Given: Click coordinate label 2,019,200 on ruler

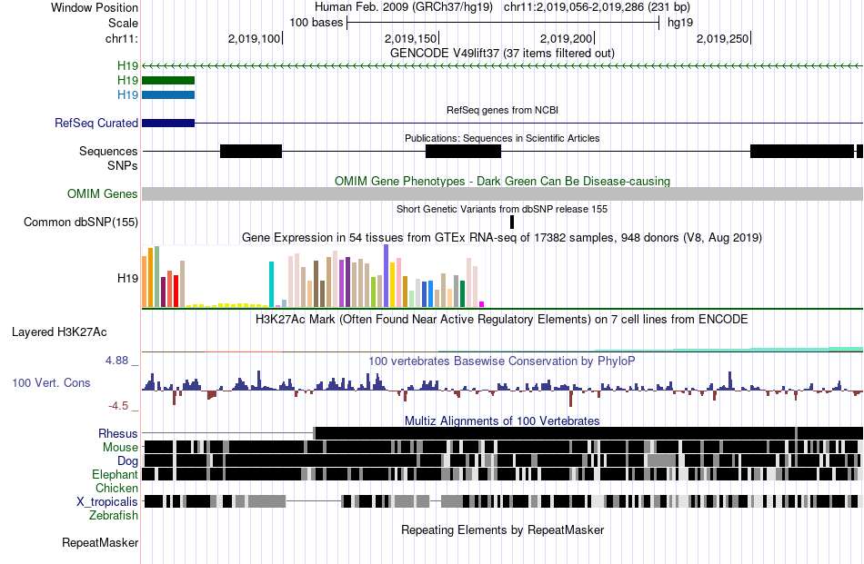Looking at the screenshot, I should (x=566, y=39).
